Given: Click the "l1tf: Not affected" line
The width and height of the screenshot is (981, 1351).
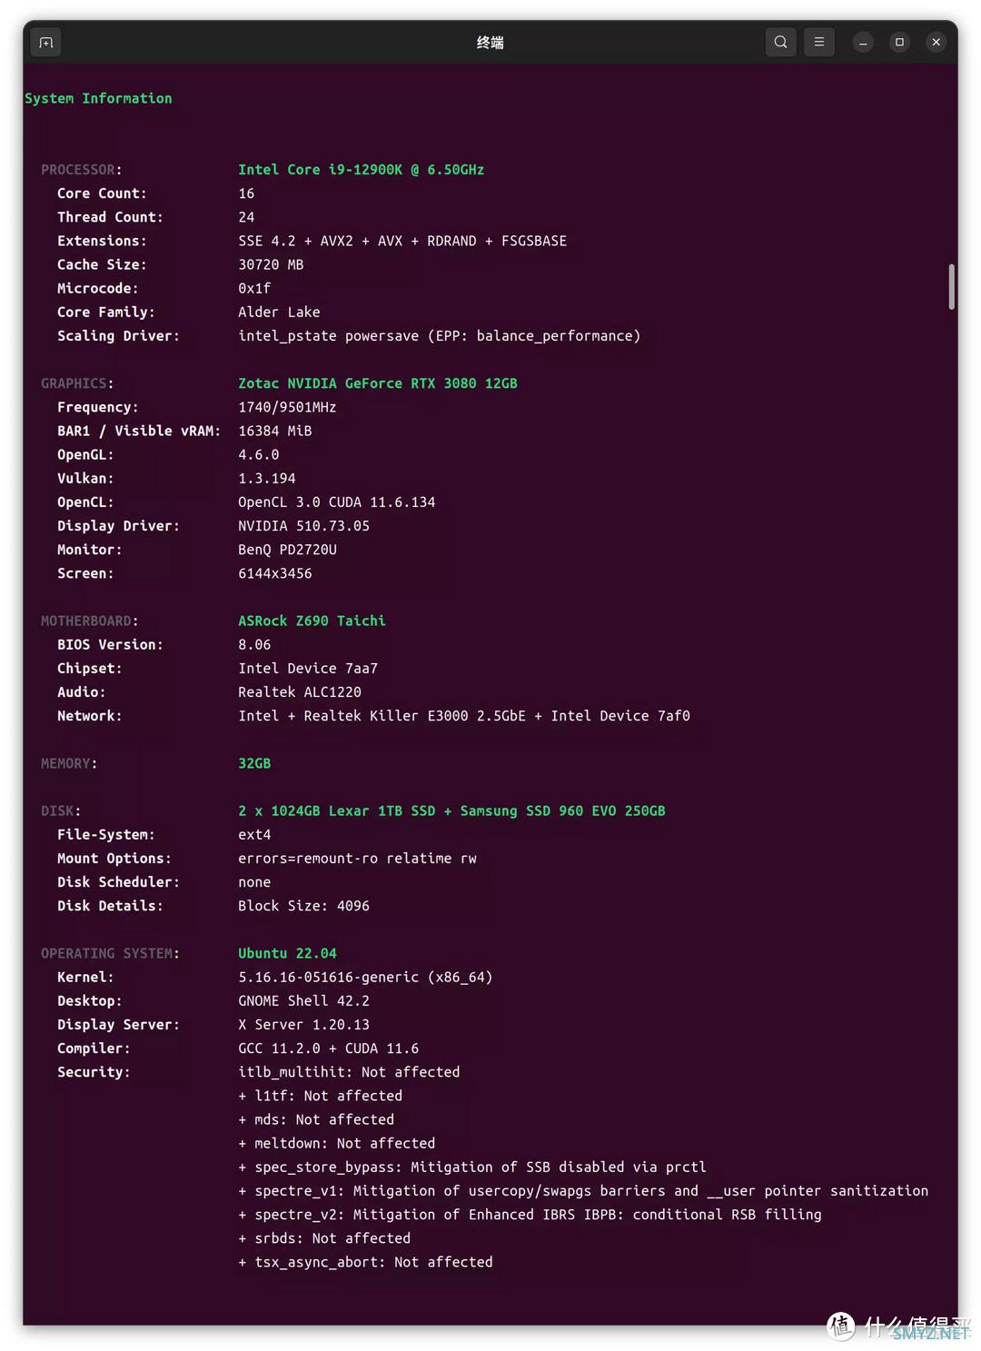Looking at the screenshot, I should [x=320, y=1096].
